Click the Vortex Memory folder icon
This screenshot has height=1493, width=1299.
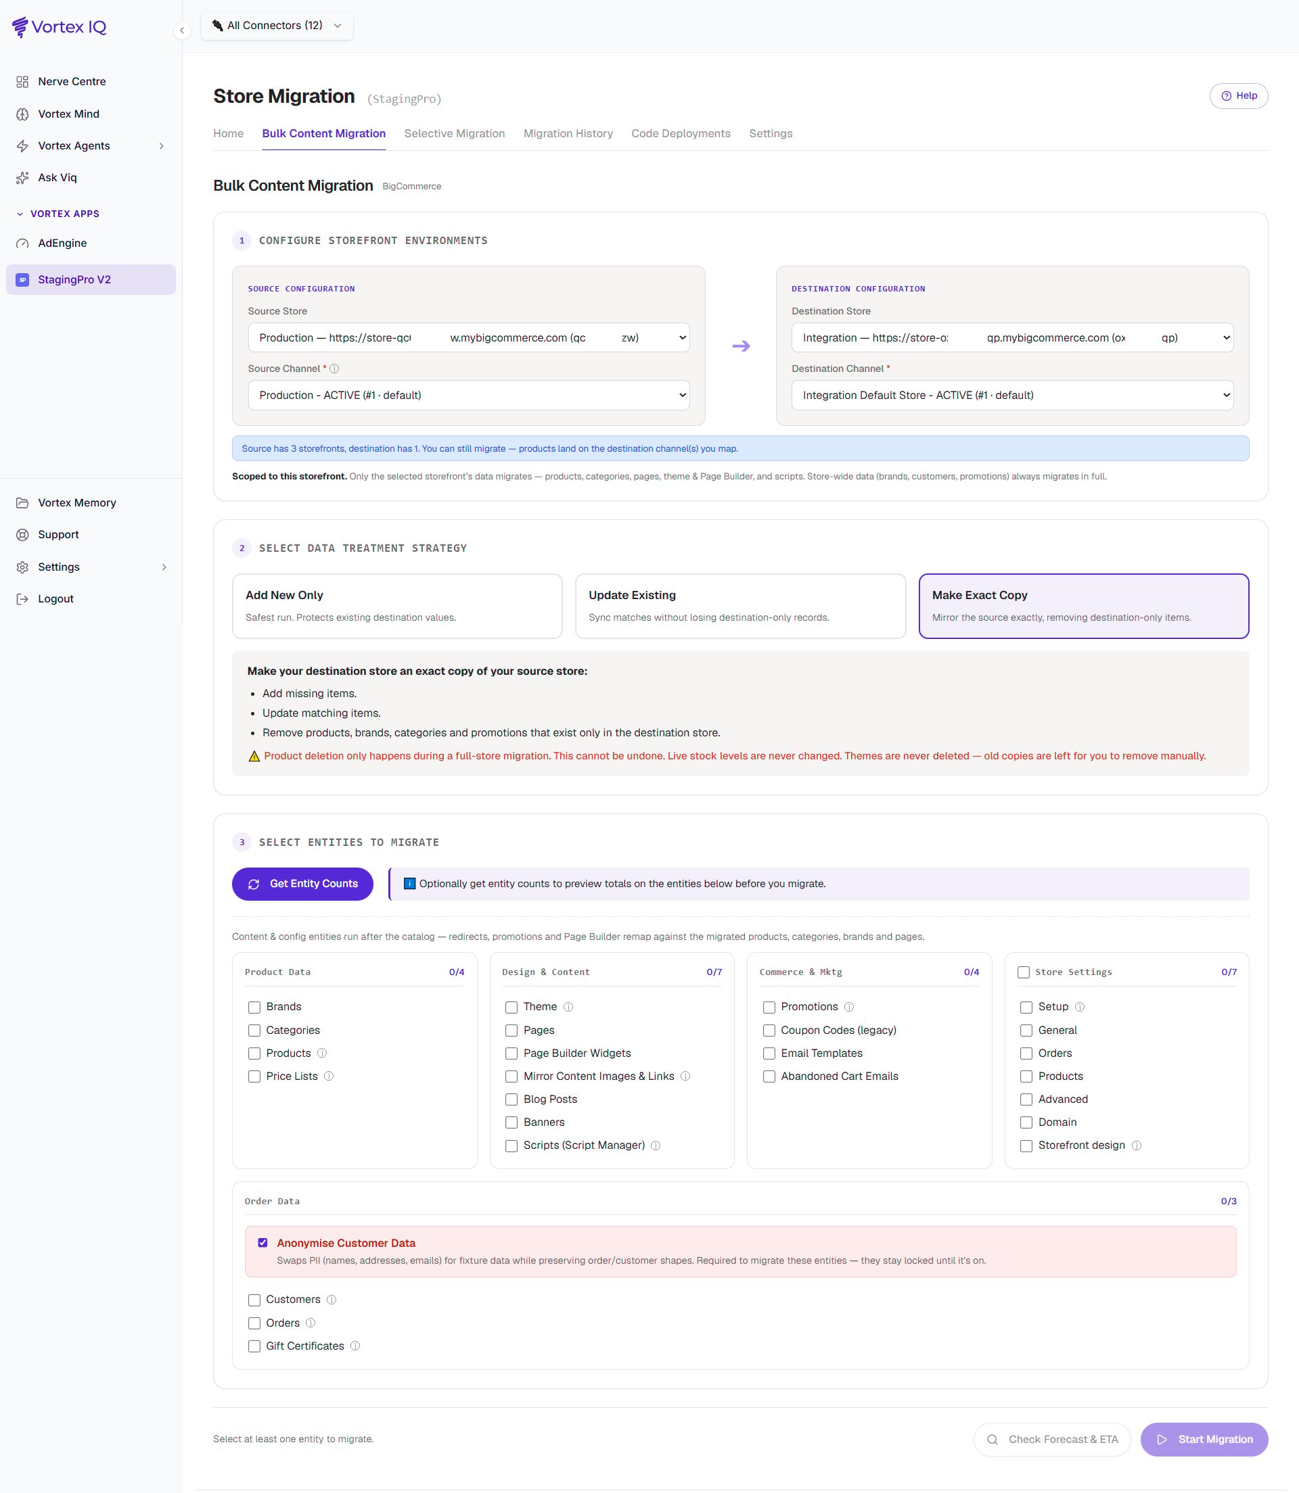tap(22, 502)
